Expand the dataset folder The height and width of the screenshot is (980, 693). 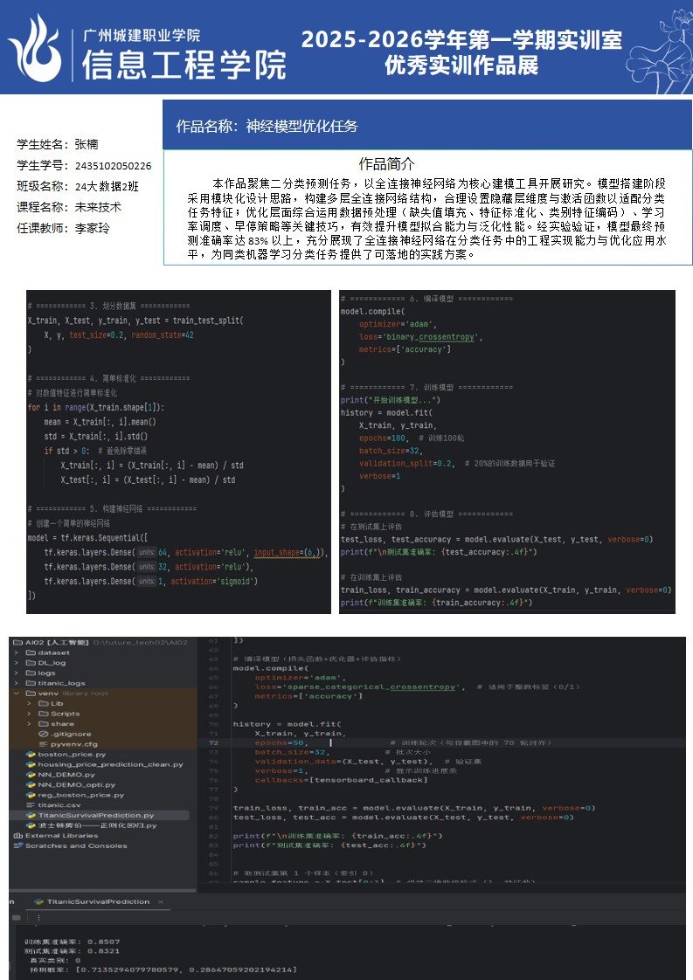[x=17, y=652]
